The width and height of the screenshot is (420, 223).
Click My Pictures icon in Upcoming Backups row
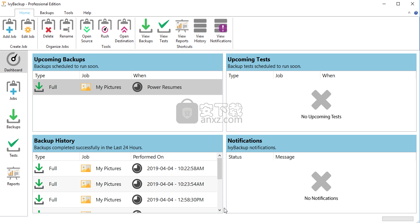[86, 87]
